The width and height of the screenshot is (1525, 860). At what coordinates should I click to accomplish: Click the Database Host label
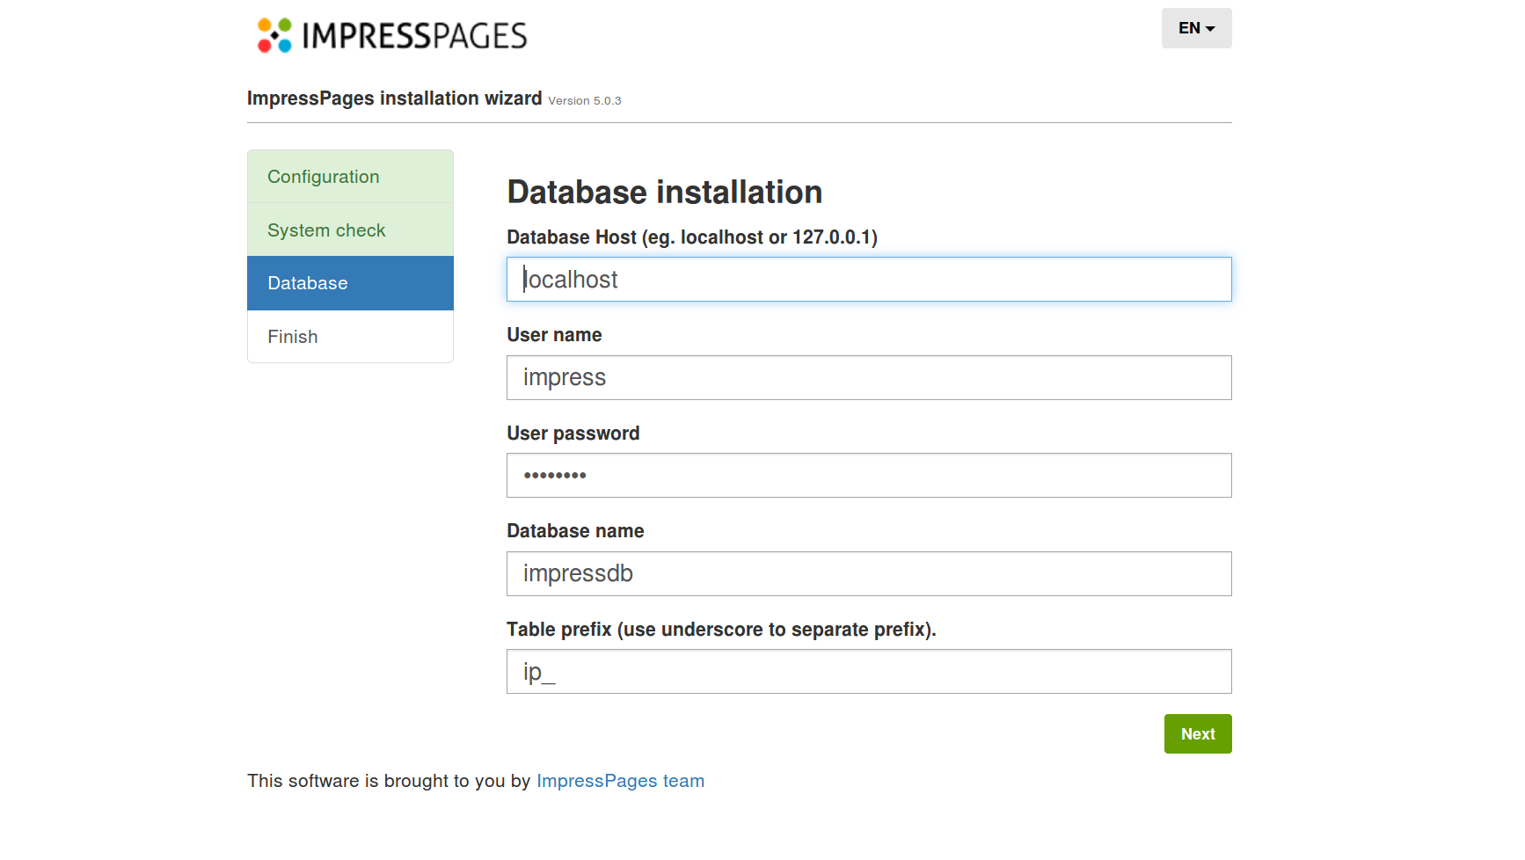[x=692, y=237]
